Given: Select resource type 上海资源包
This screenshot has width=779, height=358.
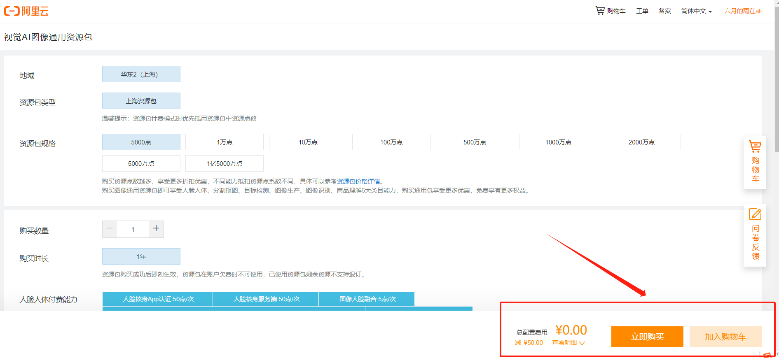Looking at the screenshot, I should click(141, 101).
